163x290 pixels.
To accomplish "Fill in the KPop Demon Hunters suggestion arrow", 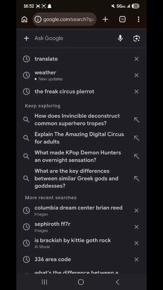I will tap(136, 156).
